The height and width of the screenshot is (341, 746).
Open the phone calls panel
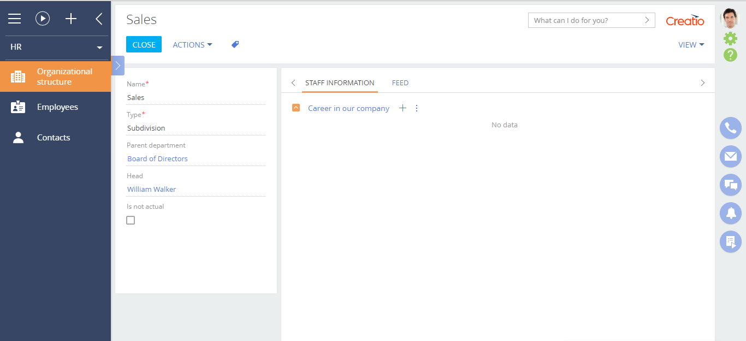[x=730, y=128]
